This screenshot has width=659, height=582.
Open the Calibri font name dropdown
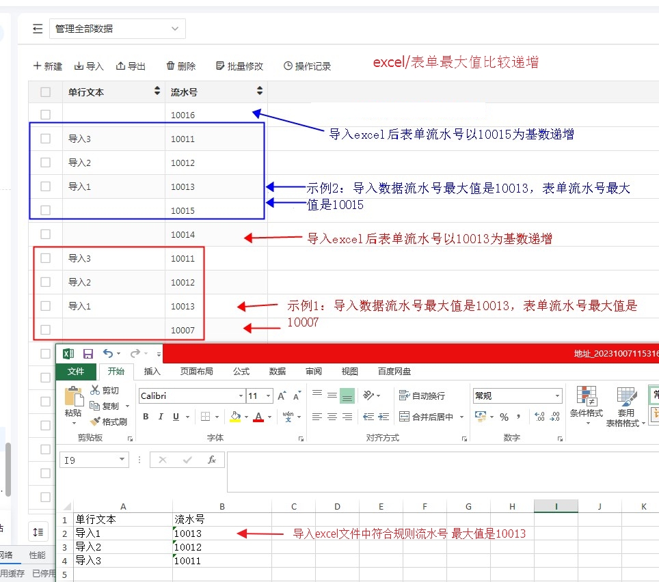coord(241,396)
